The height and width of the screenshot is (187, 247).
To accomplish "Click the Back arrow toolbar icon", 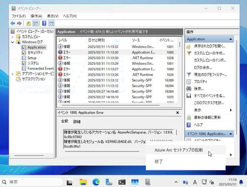I will point(13,23).
